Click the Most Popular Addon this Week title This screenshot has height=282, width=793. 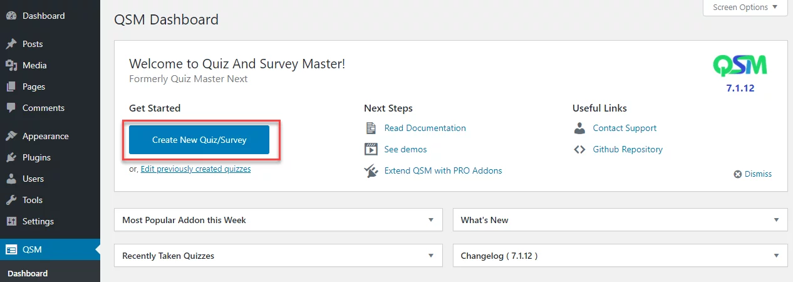click(184, 220)
